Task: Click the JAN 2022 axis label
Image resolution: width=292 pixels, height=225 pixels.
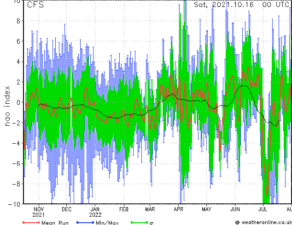Action: coord(95,212)
